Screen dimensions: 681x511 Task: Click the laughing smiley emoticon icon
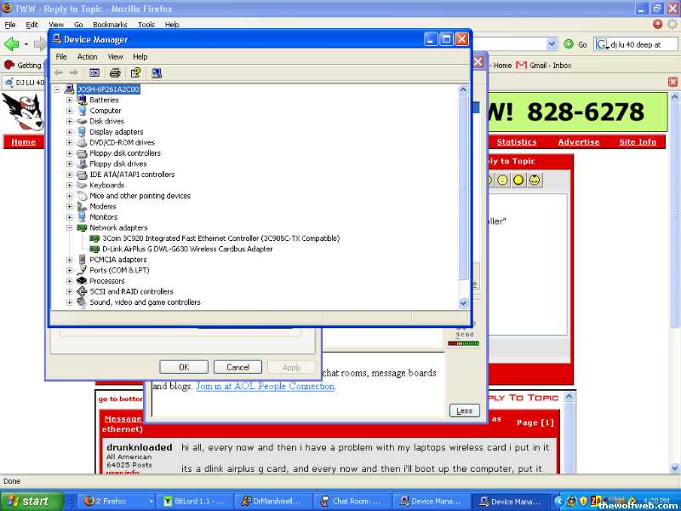tap(535, 181)
